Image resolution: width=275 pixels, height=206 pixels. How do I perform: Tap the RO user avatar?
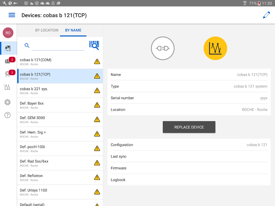coord(8,33)
